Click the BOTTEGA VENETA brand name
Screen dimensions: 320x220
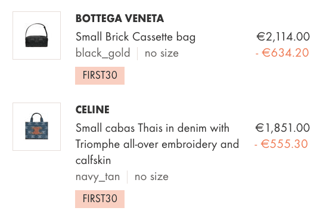[120, 18]
